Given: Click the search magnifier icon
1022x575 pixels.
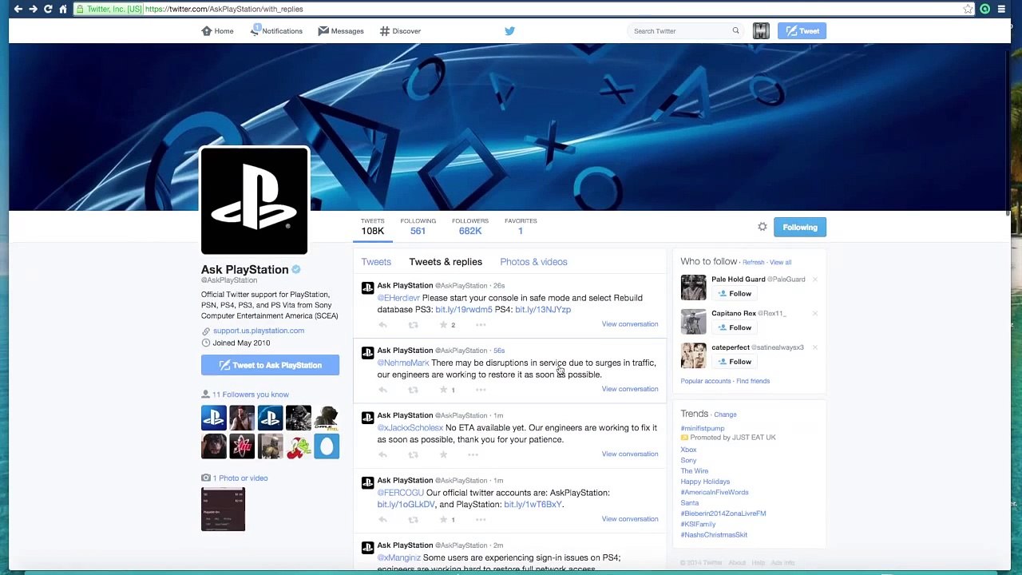Looking at the screenshot, I should coord(735,31).
